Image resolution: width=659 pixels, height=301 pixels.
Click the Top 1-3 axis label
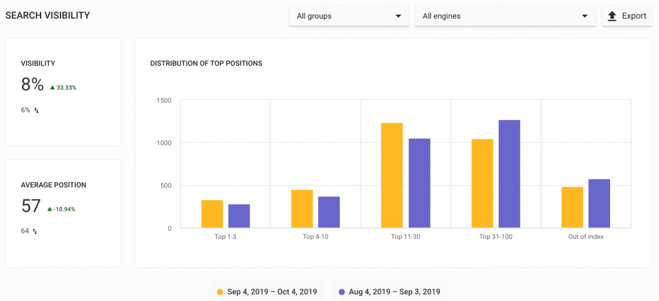click(x=225, y=236)
